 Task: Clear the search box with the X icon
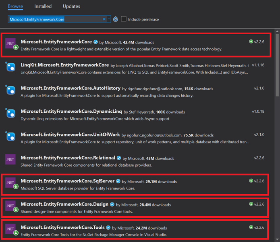click(104, 19)
